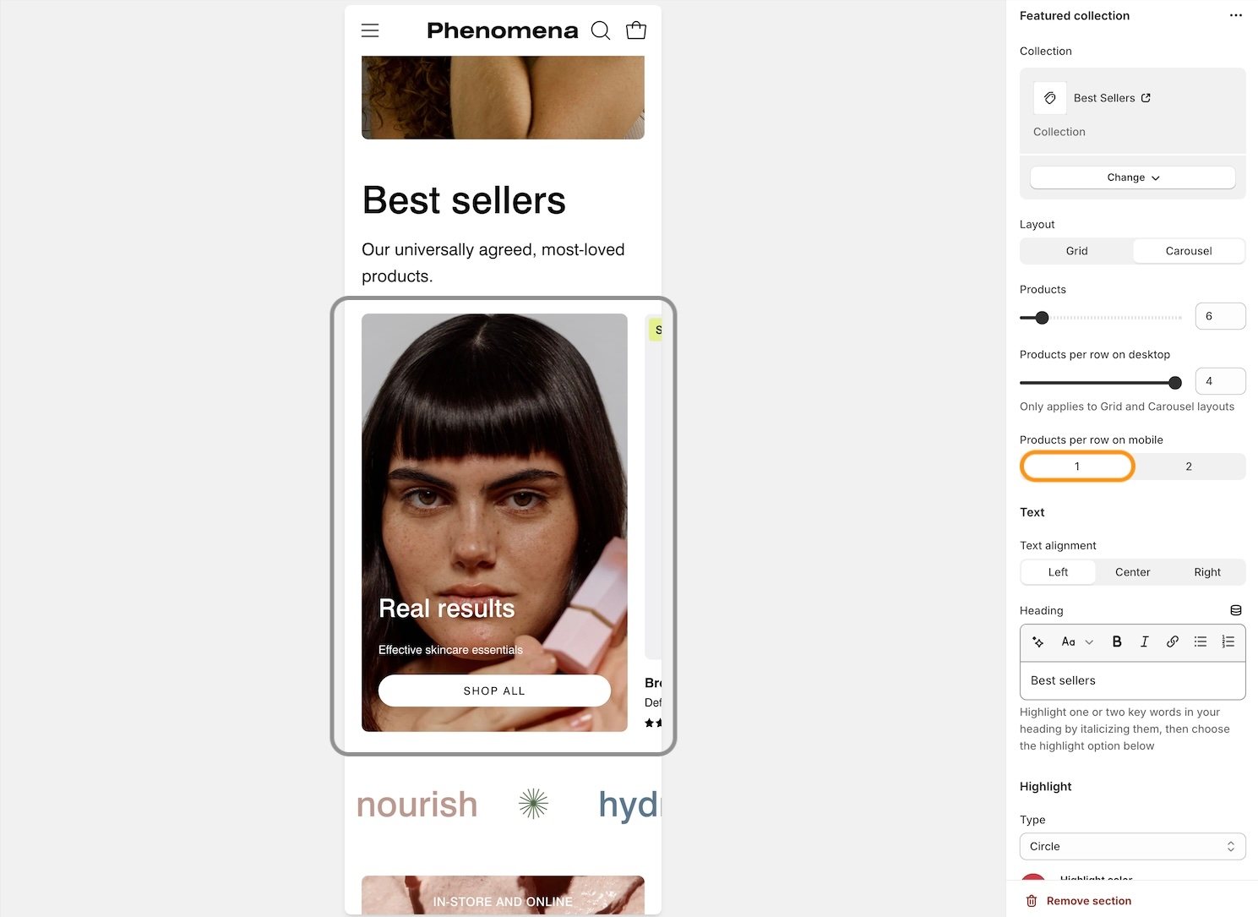
Task: Open the shopping bag cart icon
Action: coord(636,30)
